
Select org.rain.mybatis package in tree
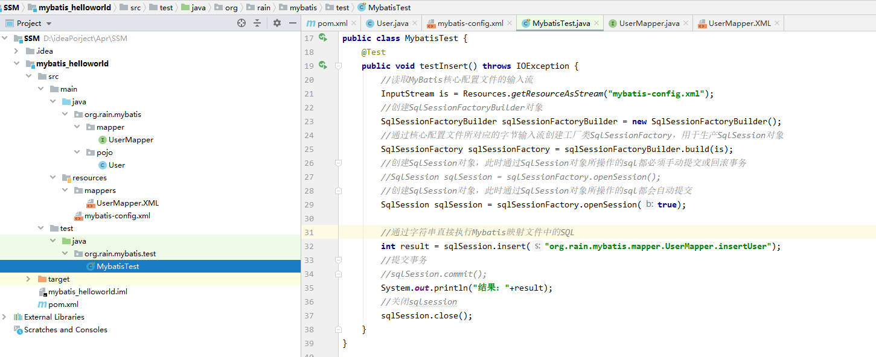coord(114,115)
